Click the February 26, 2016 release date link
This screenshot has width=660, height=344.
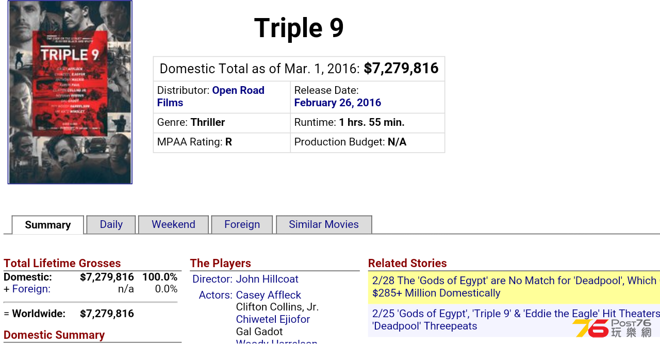(x=338, y=103)
